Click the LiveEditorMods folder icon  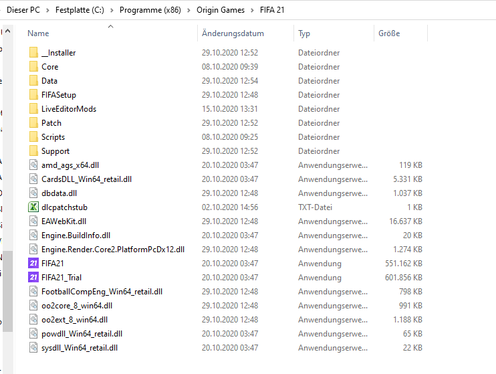(x=33, y=108)
